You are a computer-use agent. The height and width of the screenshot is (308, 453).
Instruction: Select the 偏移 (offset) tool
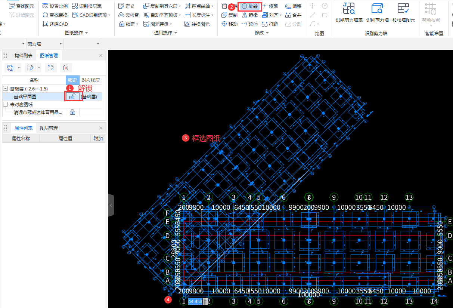tap(293, 6)
